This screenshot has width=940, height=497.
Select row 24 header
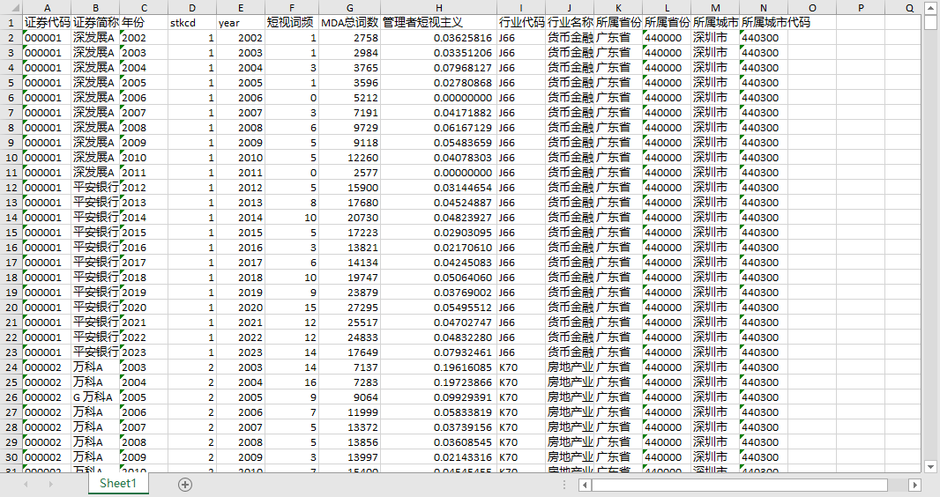[11, 367]
